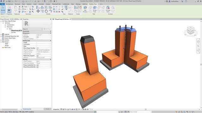Click the Save icon in quick access toolbar
Viewport: 202px width, 113px height.
click(9, 1)
